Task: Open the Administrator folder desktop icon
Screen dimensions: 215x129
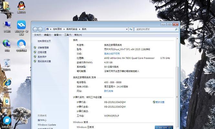Action: (x=6, y=7)
